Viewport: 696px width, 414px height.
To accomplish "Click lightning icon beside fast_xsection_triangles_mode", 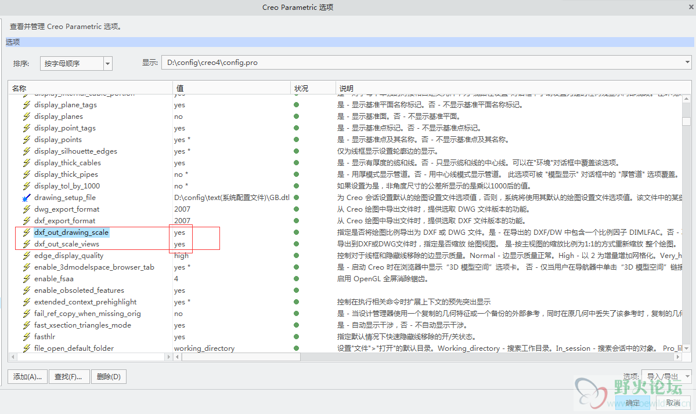I will (x=27, y=325).
